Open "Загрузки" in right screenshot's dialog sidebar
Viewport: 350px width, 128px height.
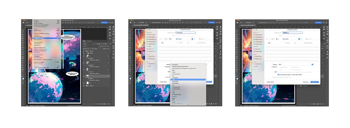pyautogui.click(x=257, y=49)
